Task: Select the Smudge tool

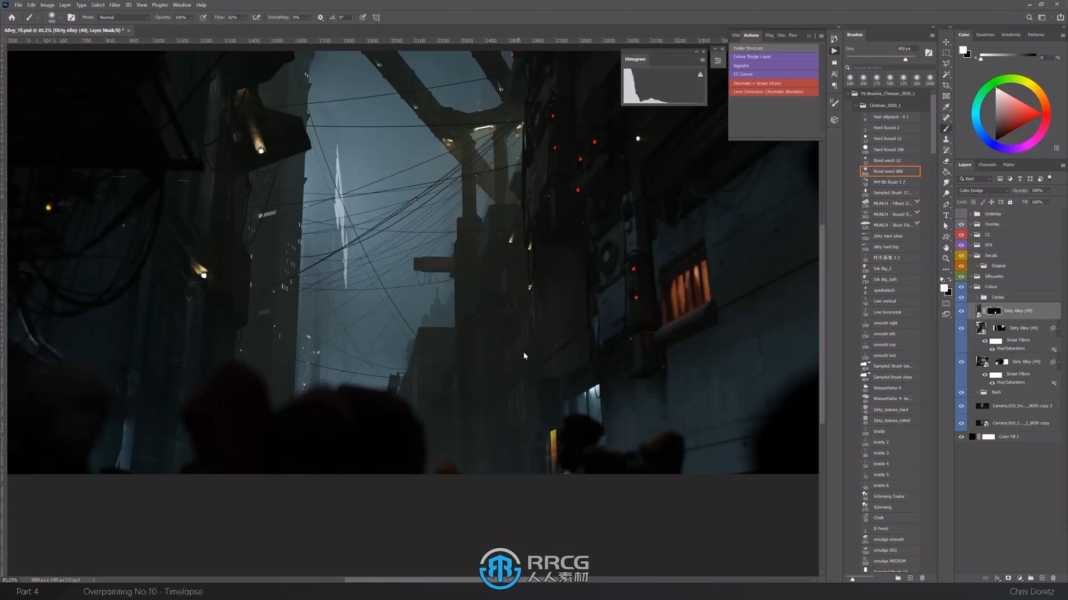Action: tap(946, 183)
